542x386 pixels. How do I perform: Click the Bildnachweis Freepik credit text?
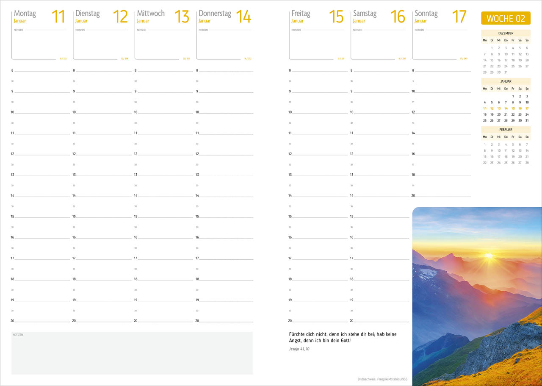[x=382, y=379]
